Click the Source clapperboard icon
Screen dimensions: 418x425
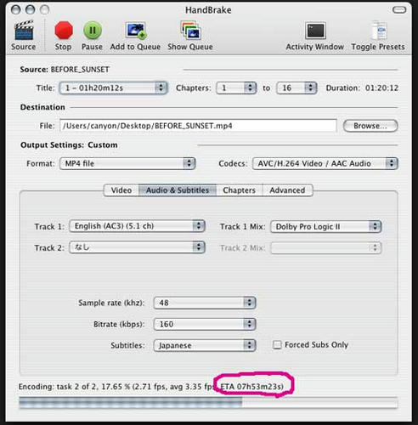click(x=24, y=31)
